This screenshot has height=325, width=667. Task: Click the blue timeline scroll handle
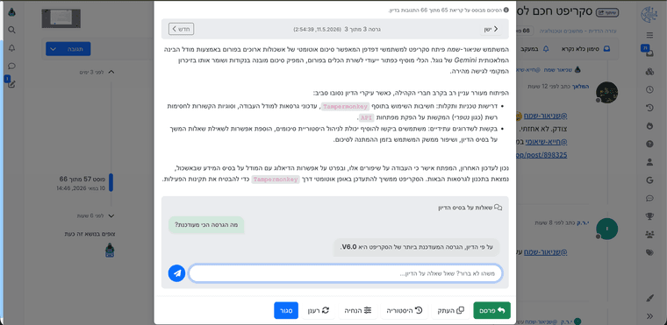coord(111,182)
